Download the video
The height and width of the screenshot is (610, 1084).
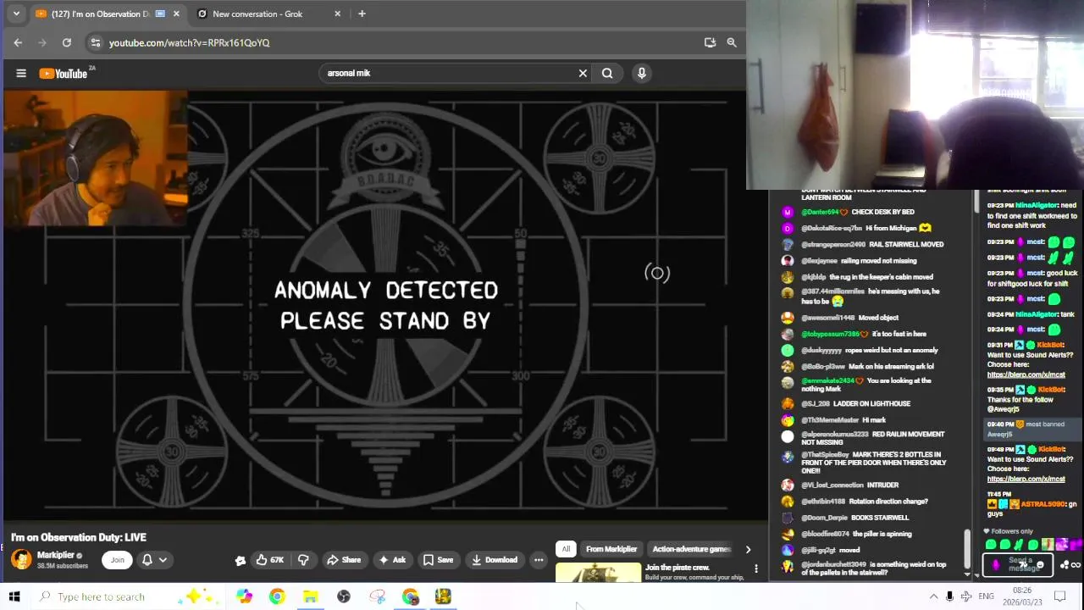click(495, 560)
